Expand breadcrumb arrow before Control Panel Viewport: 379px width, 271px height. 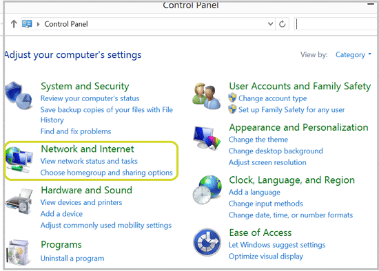point(38,24)
